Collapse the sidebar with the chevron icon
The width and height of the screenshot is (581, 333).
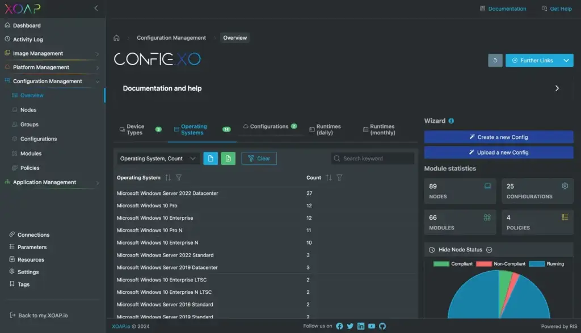[x=96, y=8]
